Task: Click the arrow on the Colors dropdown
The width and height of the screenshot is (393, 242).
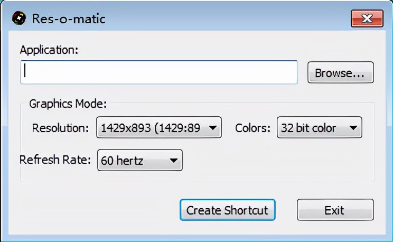Action: (x=353, y=128)
